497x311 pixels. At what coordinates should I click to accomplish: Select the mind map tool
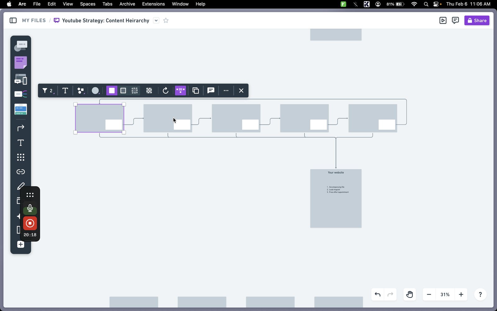(21, 94)
